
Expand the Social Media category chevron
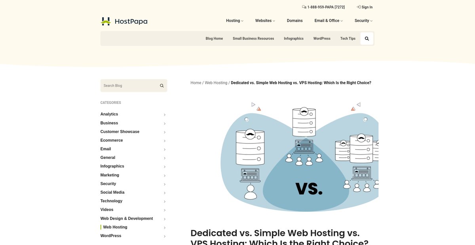[x=165, y=193]
